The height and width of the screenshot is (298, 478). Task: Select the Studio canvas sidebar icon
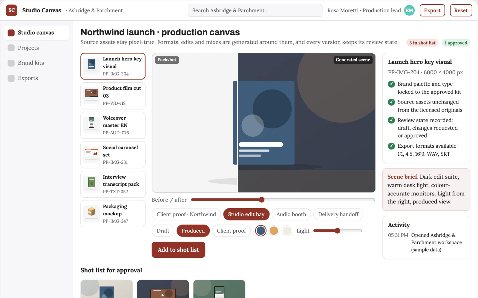[x=11, y=33]
